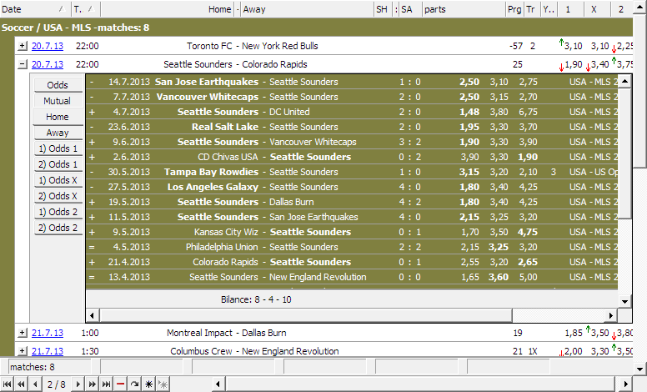
Task: Expand the Columbus Crew match row
Action: tap(23, 351)
